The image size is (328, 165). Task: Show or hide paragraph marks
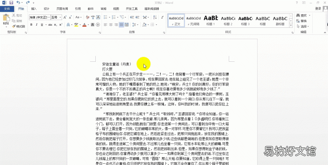pos(162,17)
